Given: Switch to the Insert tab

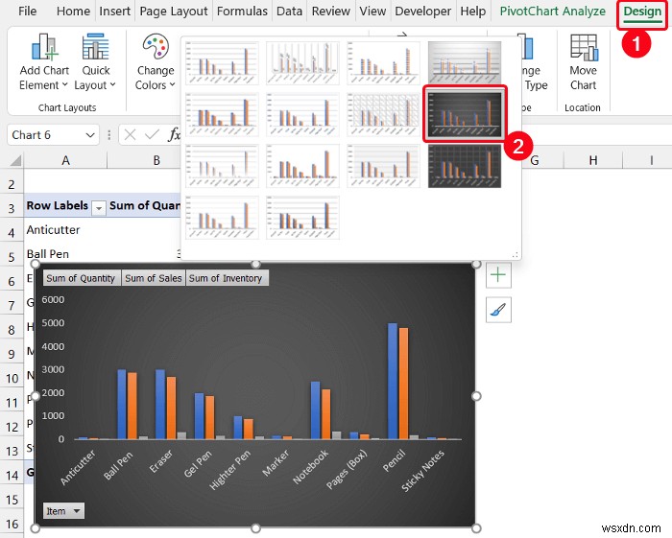Looking at the screenshot, I should click(114, 12).
